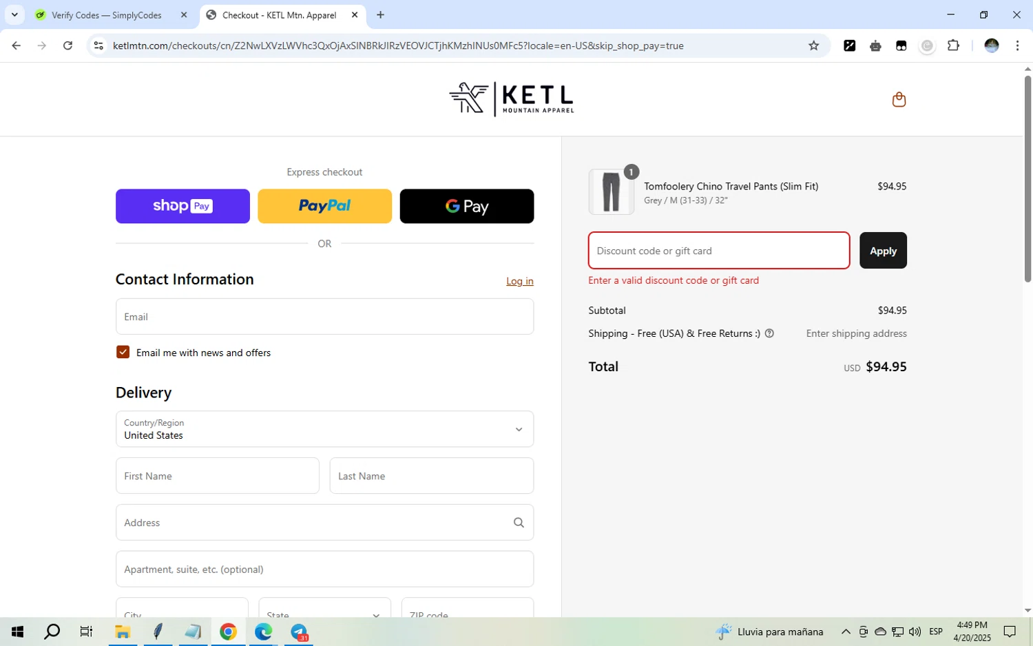Pay with PayPal
The image size is (1033, 646).
pyautogui.click(x=324, y=206)
